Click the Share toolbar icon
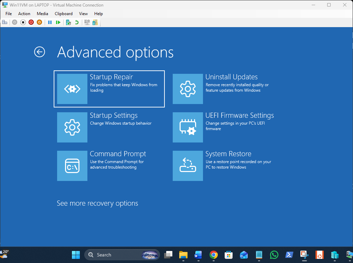This screenshot has height=263, width=353. point(95,22)
